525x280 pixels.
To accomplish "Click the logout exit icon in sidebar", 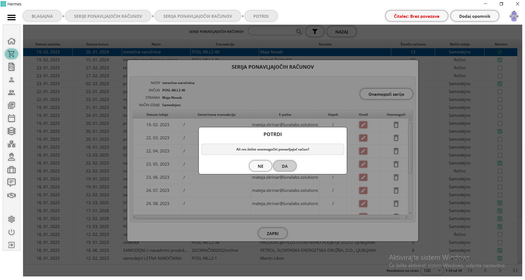I will 12,245.
